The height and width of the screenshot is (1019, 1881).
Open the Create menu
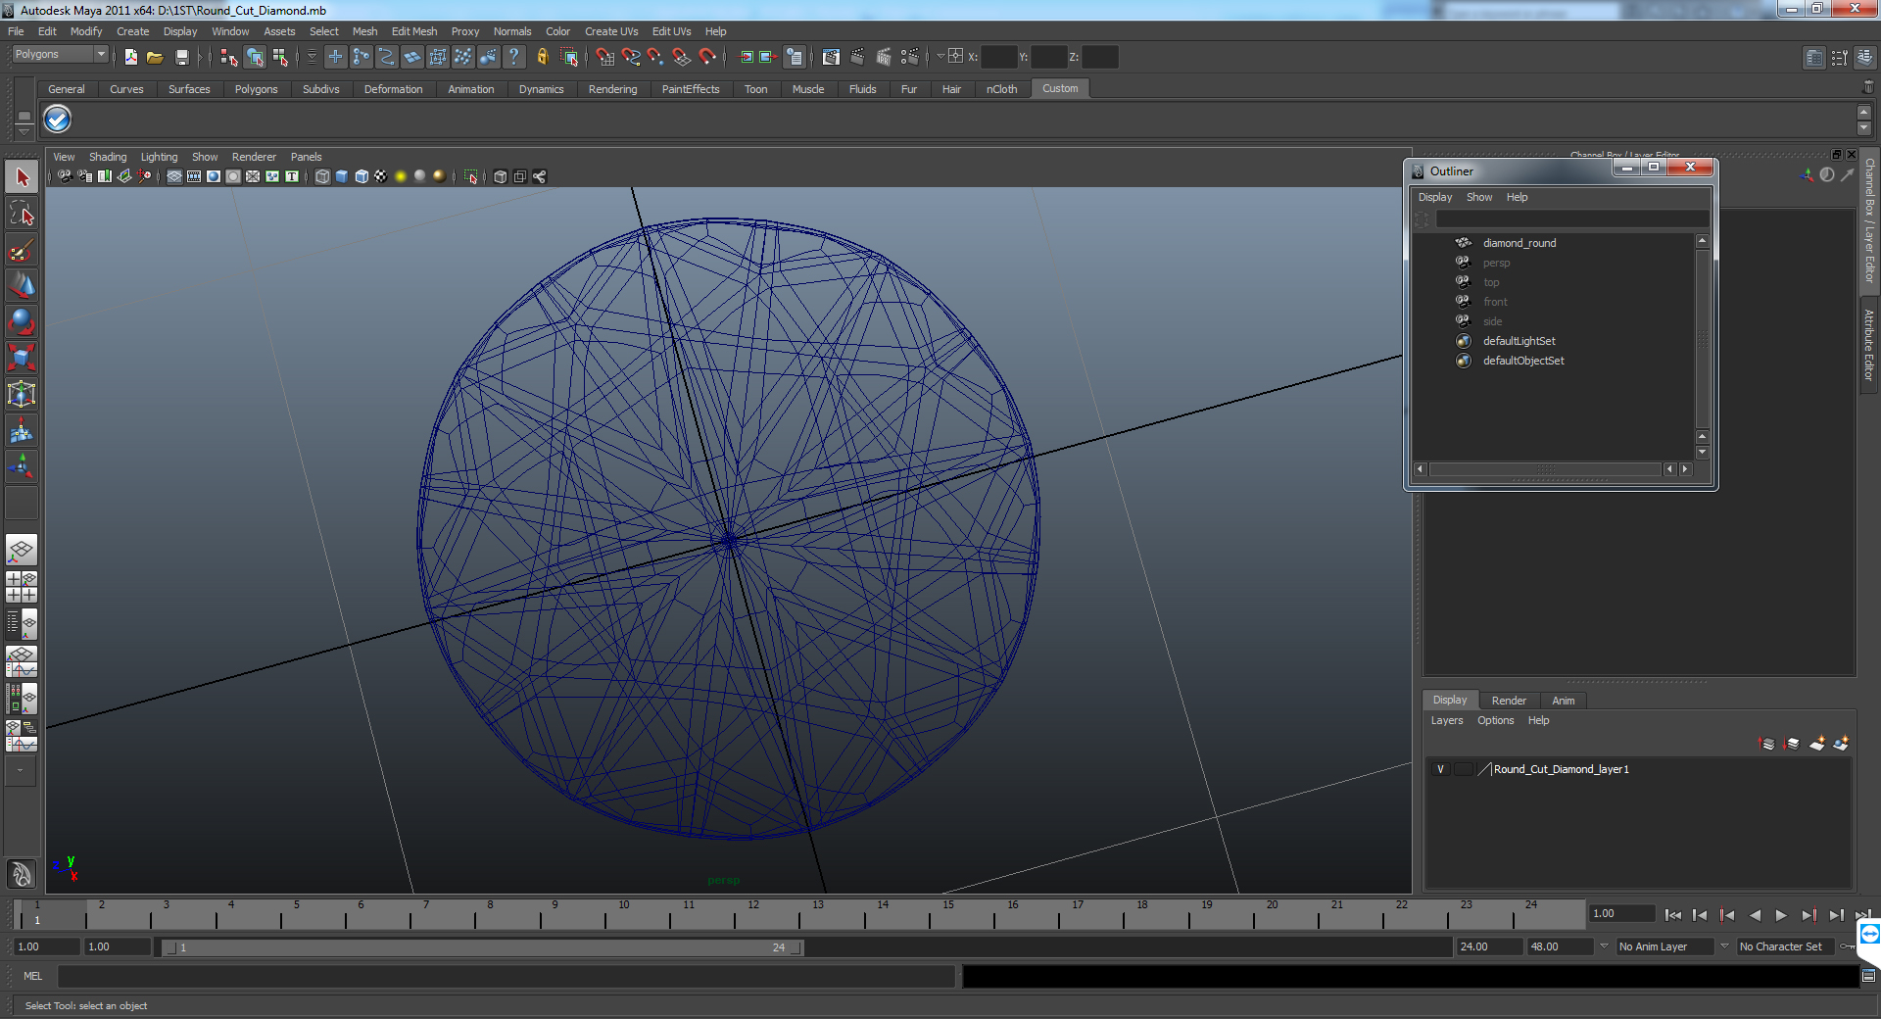click(x=132, y=31)
